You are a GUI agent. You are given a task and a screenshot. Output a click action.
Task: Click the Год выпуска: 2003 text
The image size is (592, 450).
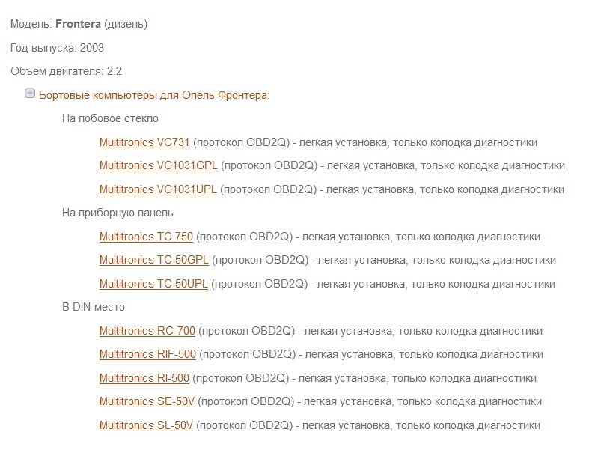pyautogui.click(x=57, y=48)
